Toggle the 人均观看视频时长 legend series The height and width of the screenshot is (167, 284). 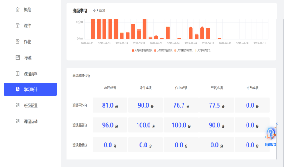(x=142, y=50)
